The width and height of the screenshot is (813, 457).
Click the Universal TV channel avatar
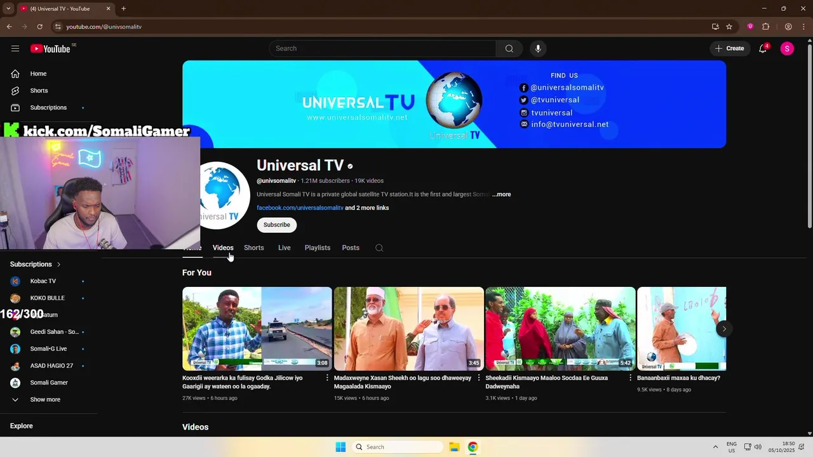point(224,195)
